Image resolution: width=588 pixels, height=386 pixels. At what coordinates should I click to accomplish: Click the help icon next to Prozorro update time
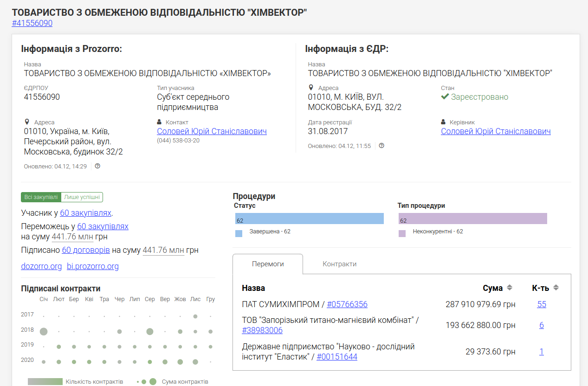click(x=97, y=166)
